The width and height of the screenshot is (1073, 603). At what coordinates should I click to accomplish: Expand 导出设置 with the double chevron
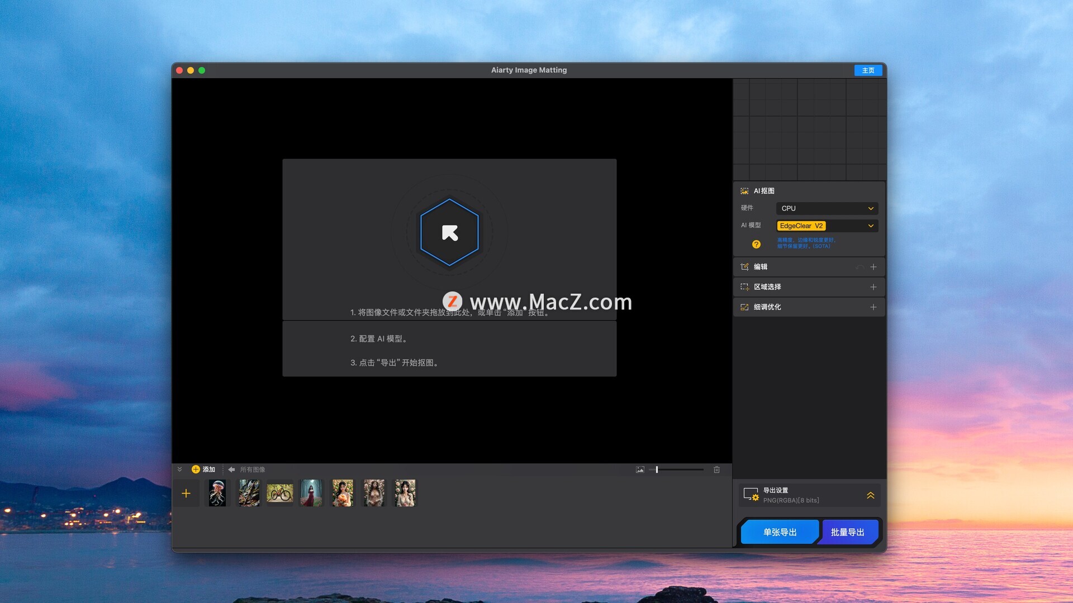point(871,495)
